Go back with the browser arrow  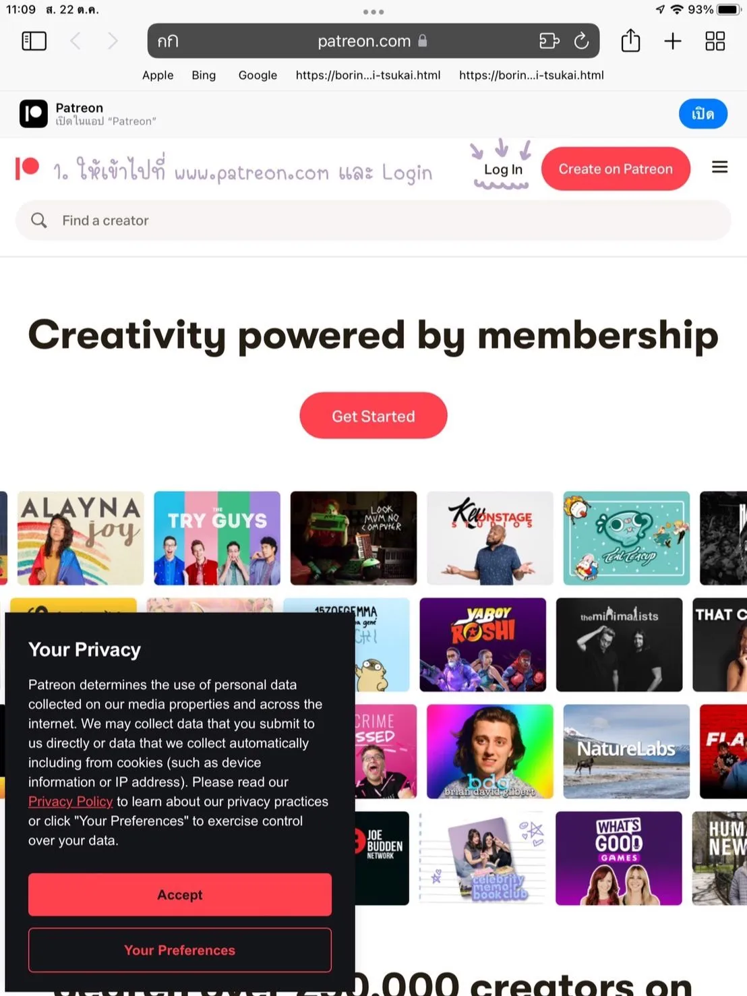[x=76, y=41]
